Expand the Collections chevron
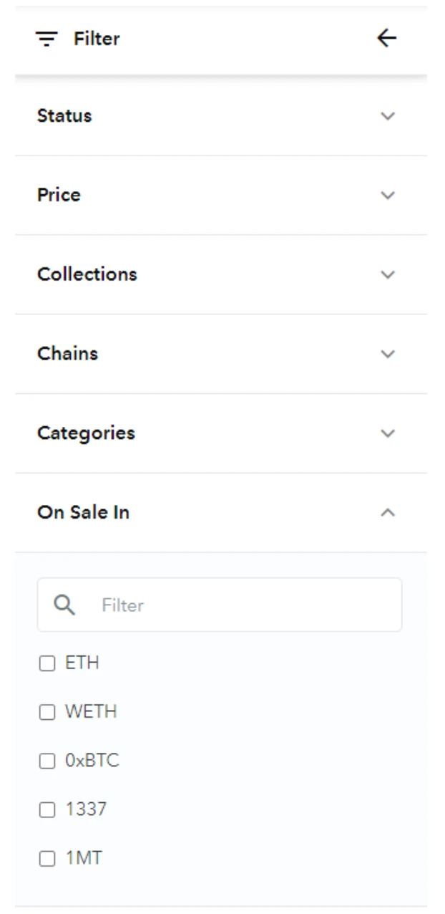 388,274
